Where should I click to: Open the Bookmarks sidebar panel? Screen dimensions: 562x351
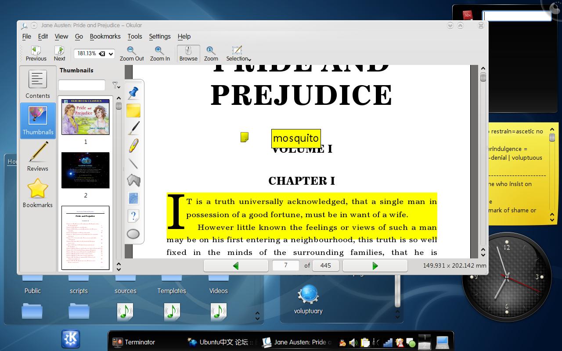pyautogui.click(x=38, y=193)
